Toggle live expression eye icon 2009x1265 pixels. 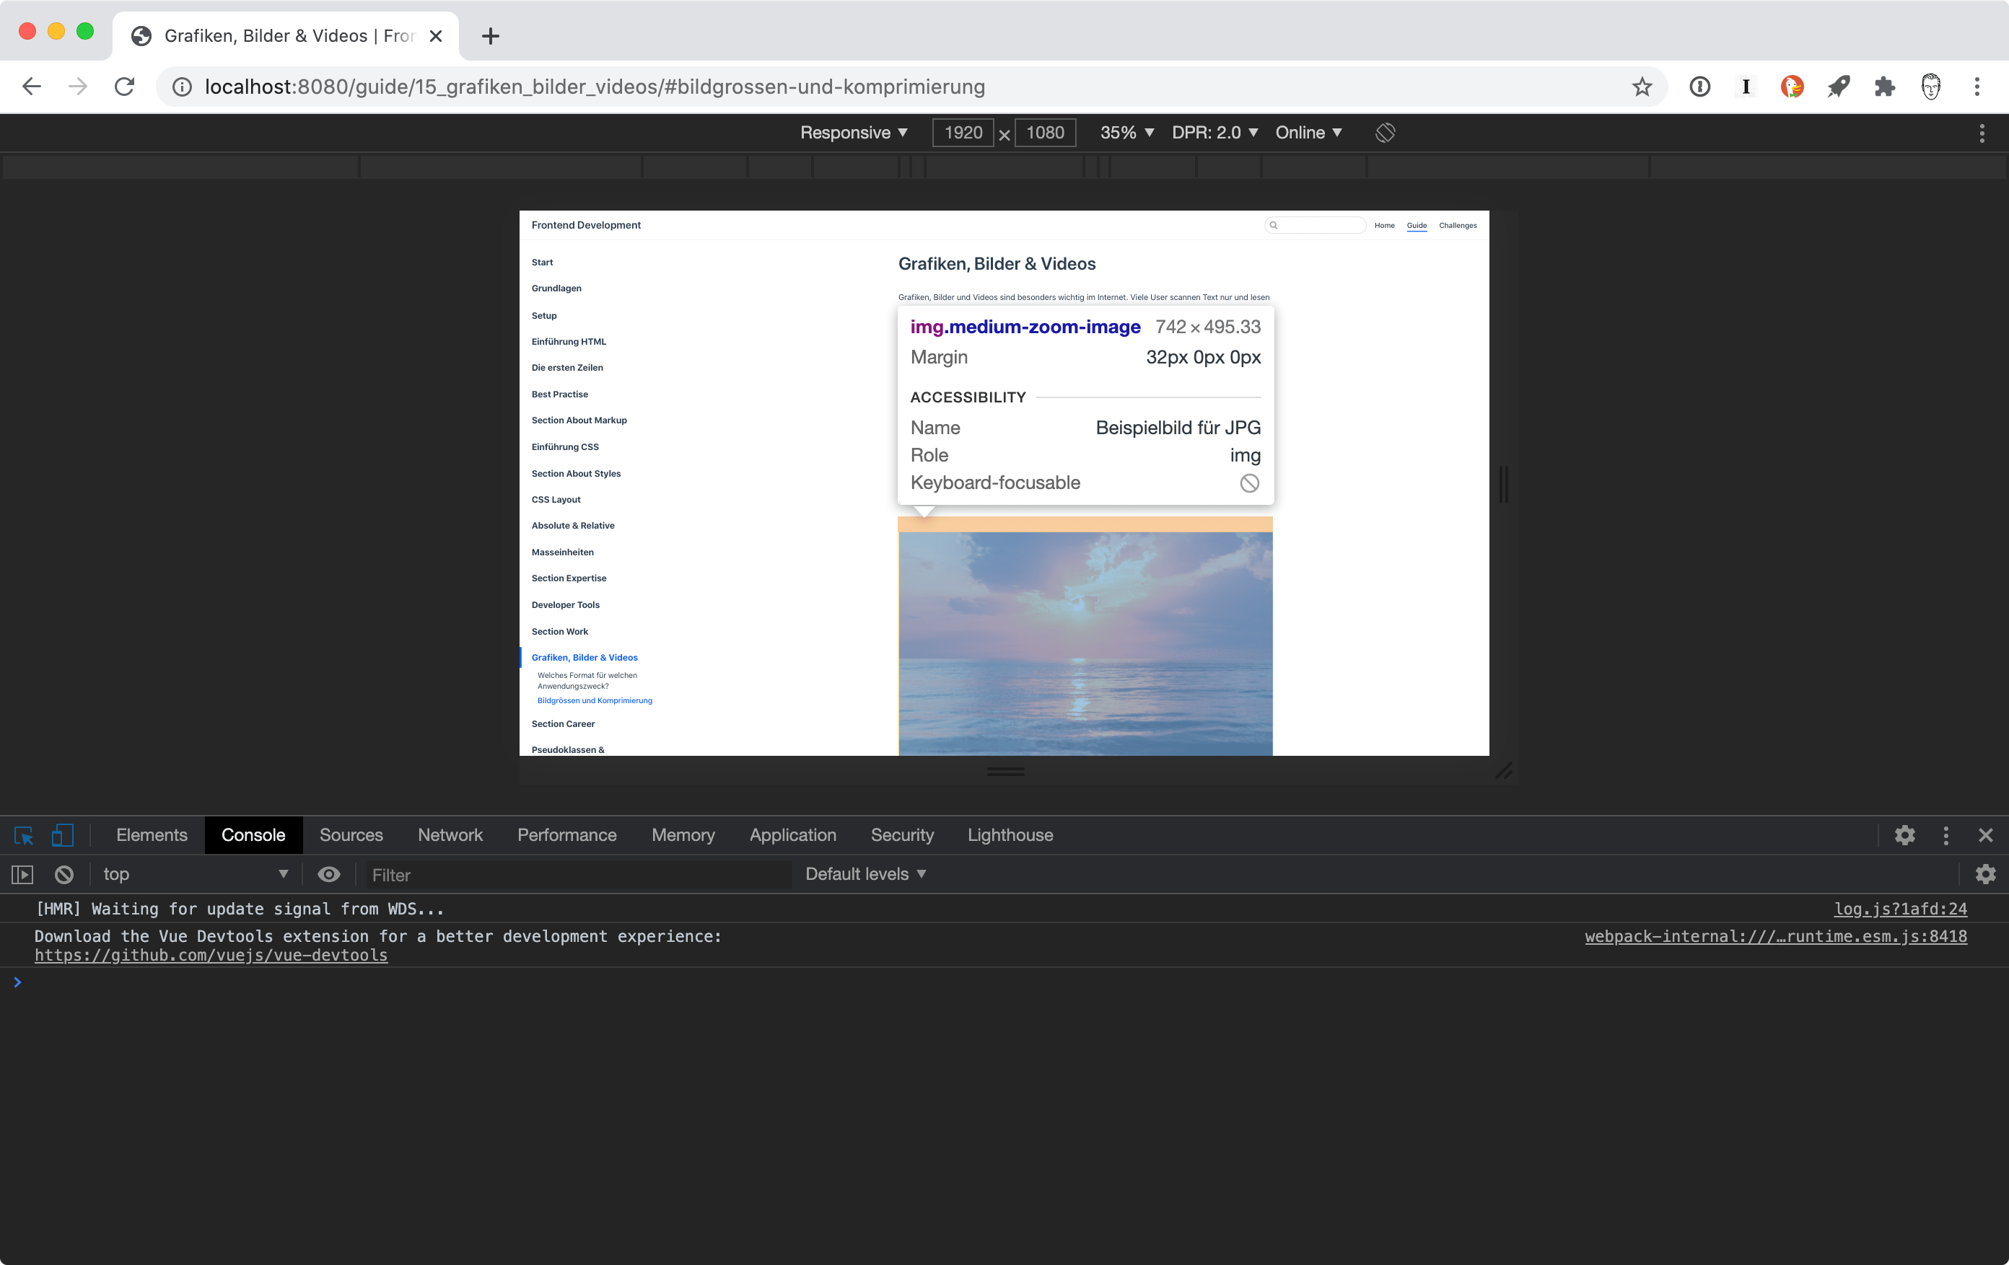329,874
